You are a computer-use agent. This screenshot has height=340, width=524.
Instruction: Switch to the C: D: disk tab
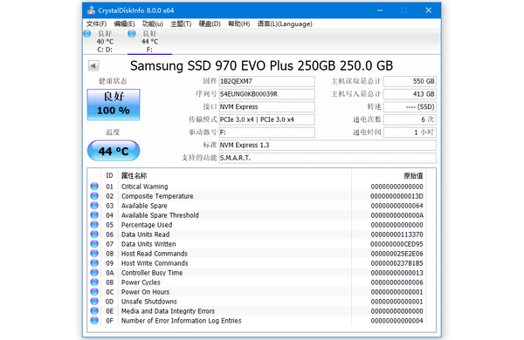pyautogui.click(x=105, y=41)
